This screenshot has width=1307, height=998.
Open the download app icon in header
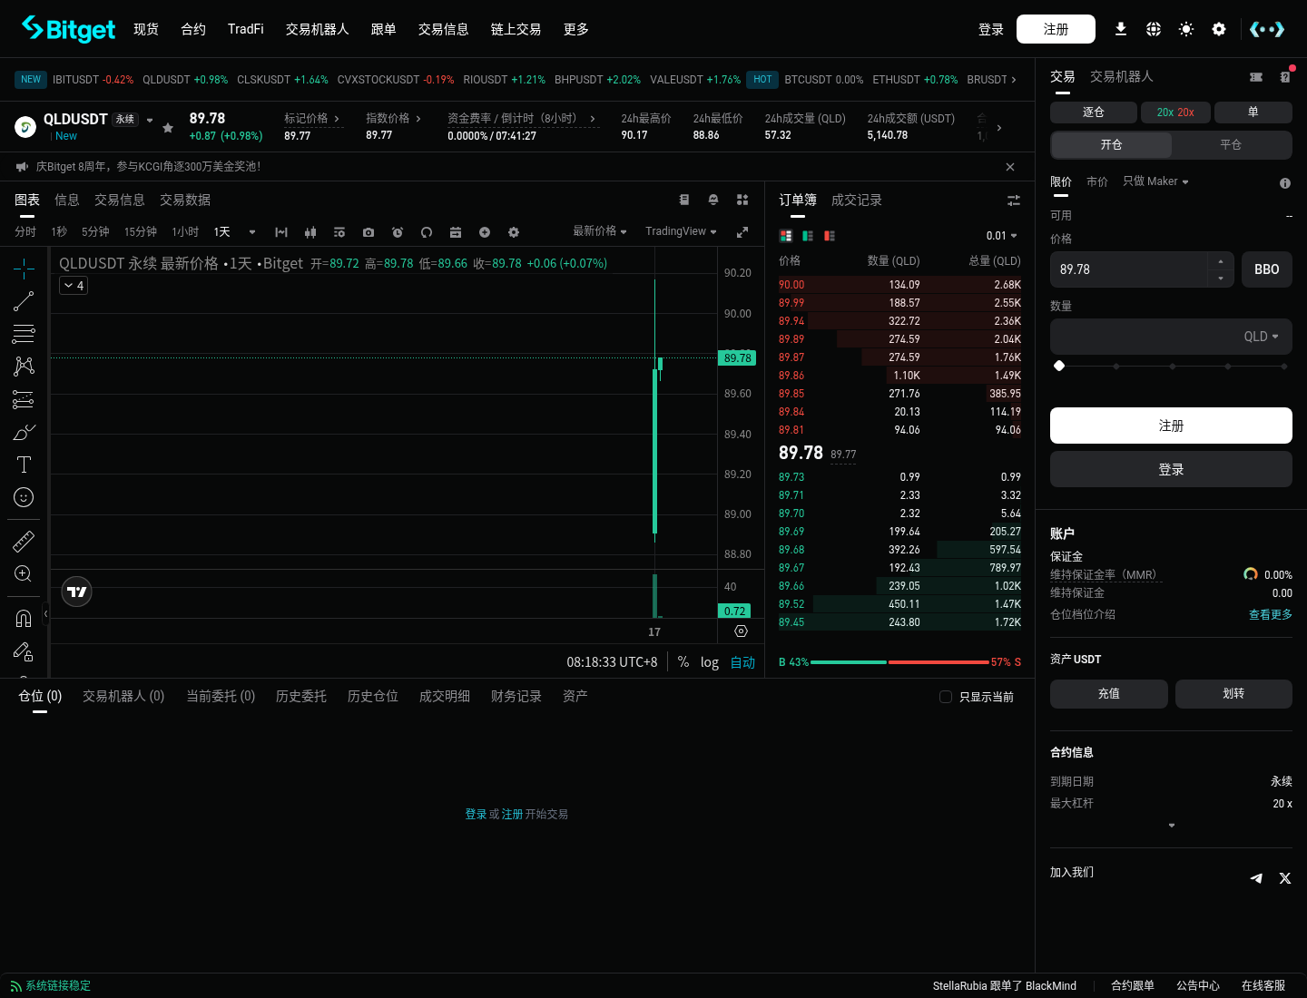coord(1121,29)
